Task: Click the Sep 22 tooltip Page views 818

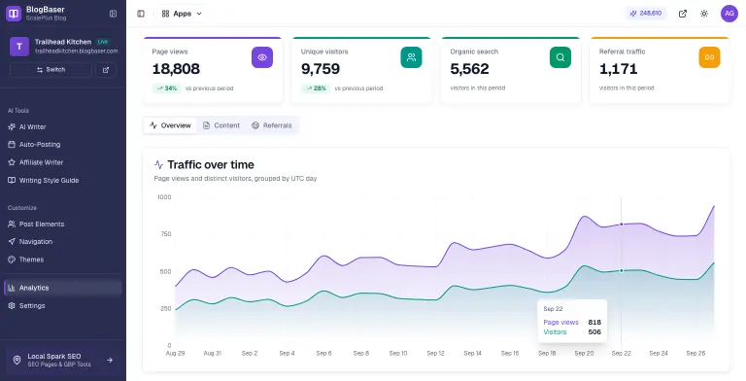Action: pos(572,323)
